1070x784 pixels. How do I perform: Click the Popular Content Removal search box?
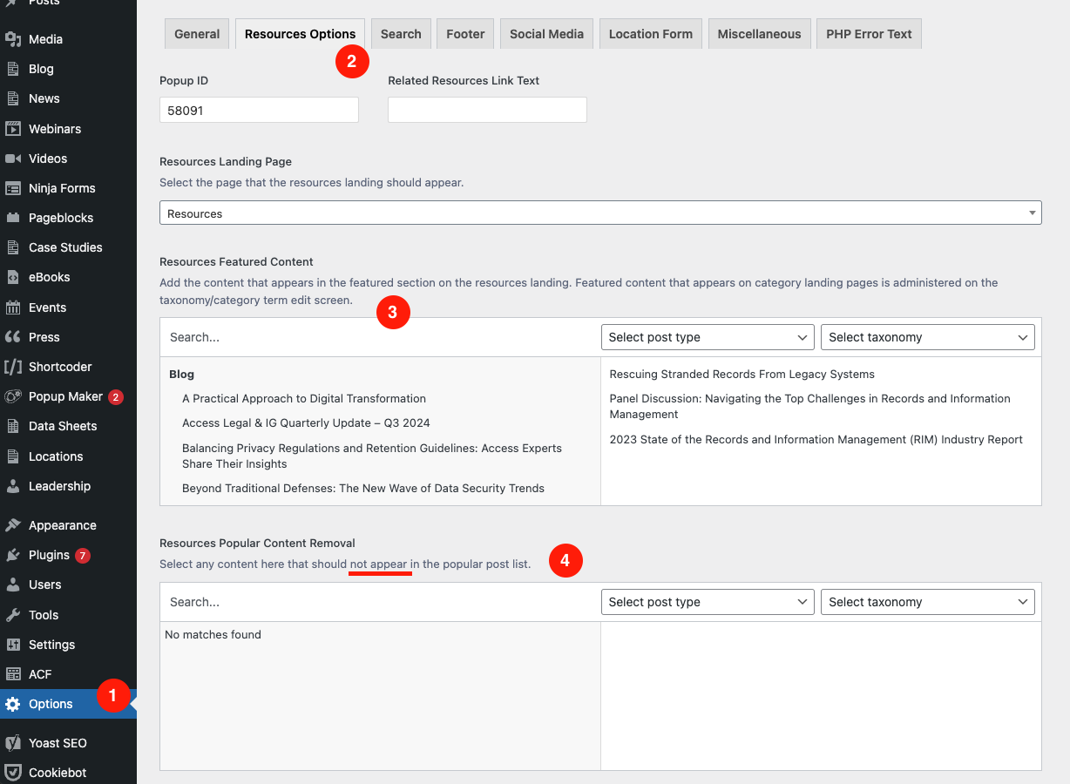380,602
